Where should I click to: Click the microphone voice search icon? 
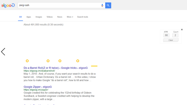coord(102,5)
